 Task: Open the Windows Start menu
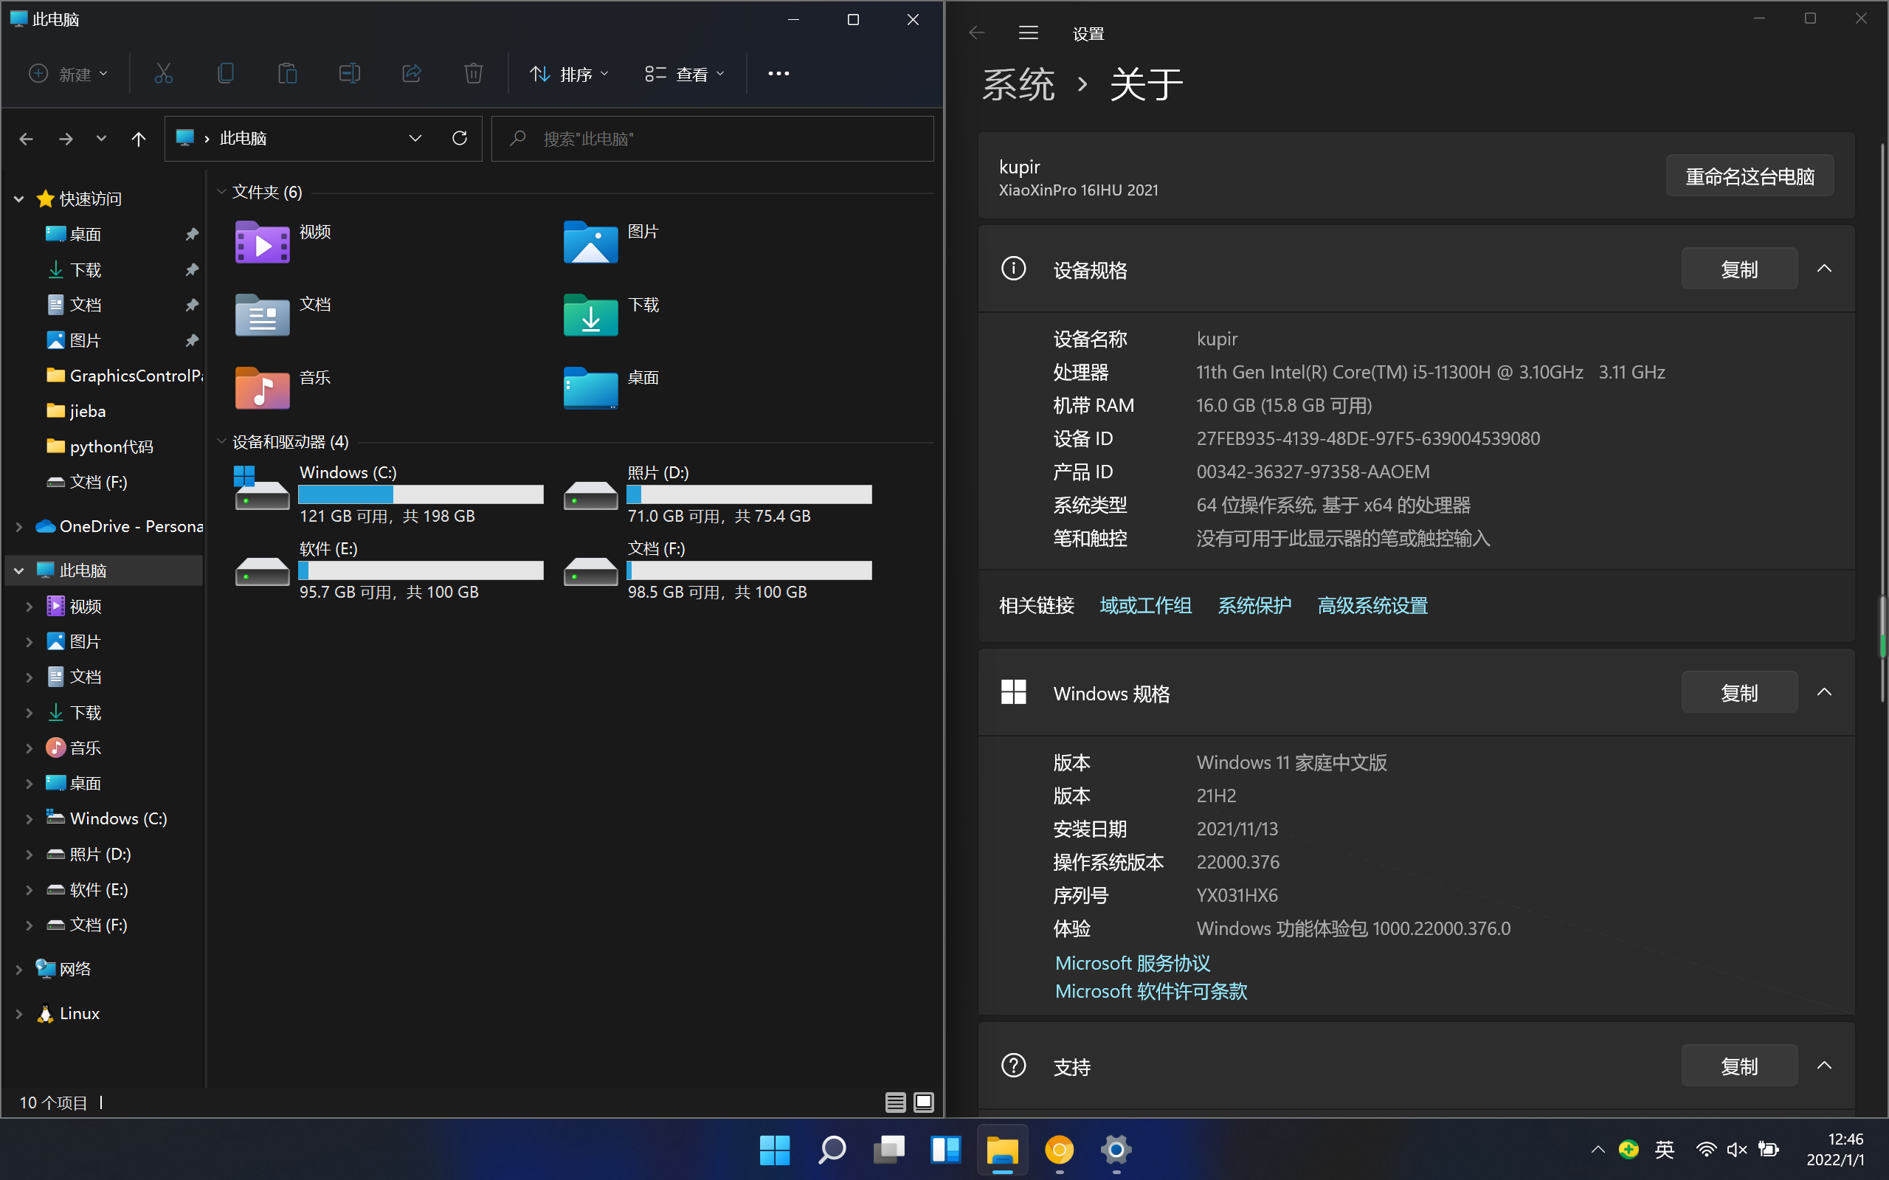pos(775,1150)
